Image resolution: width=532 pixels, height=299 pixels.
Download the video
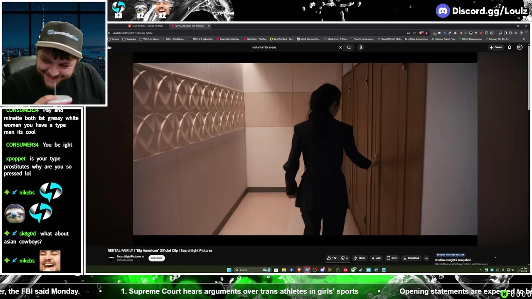tap(411, 258)
